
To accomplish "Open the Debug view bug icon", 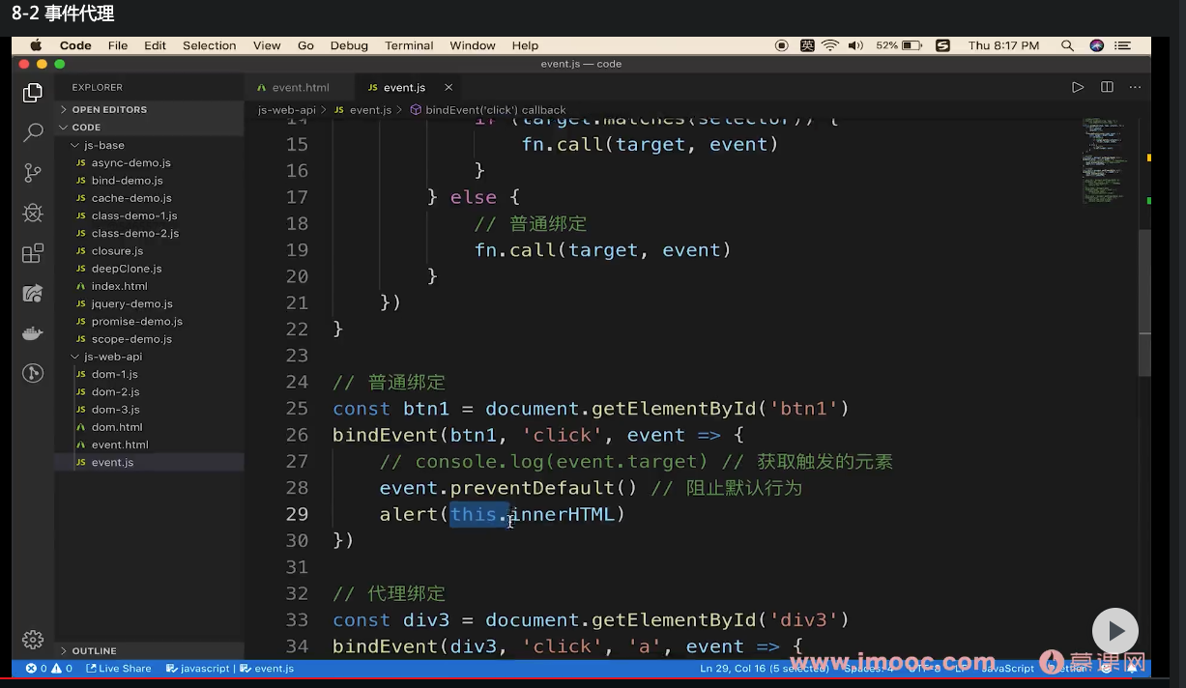I will click(x=33, y=213).
